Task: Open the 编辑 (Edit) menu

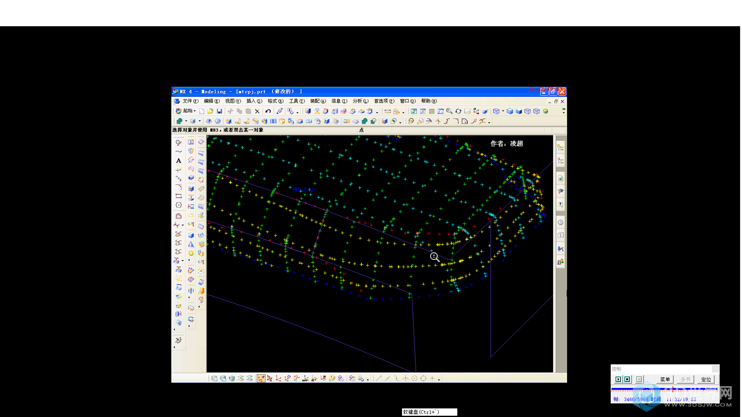Action: 211,101
